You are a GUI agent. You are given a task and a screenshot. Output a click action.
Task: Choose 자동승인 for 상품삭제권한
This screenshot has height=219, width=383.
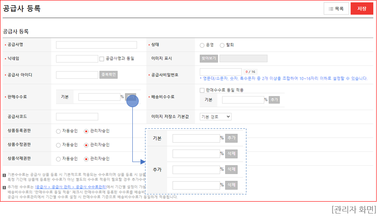(x=59, y=159)
